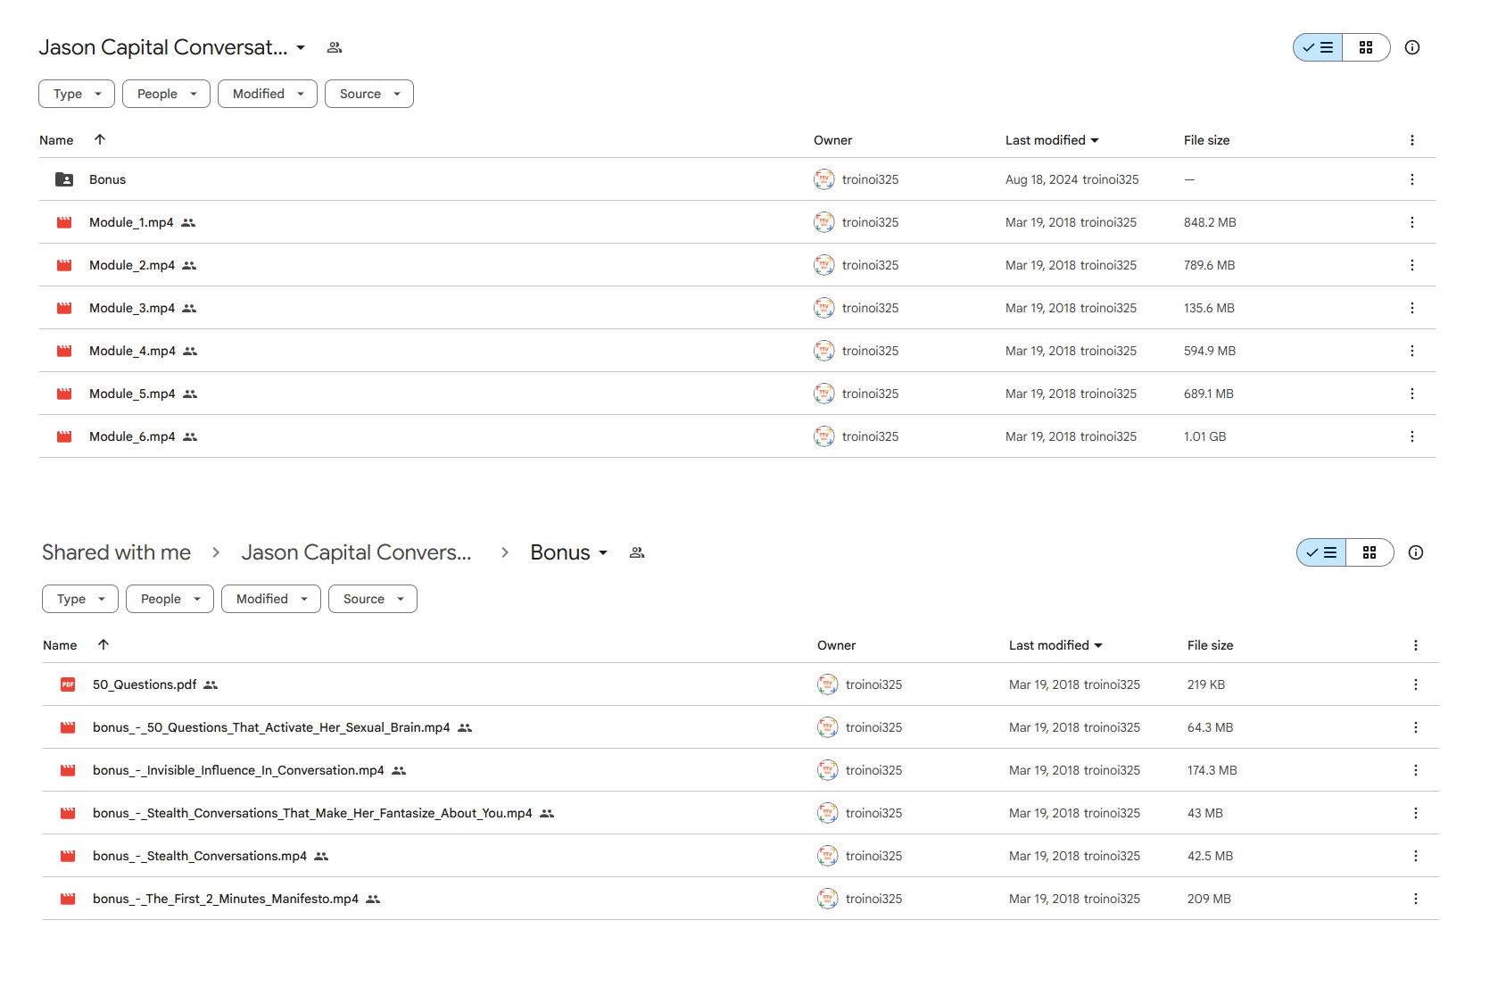Open the upper People filter dropdown
1506x987 pixels.
pos(166,94)
